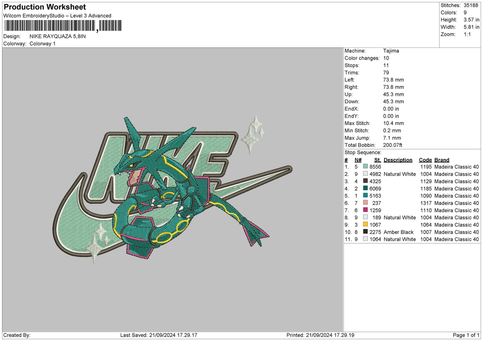The image size is (483, 341).
Task: Click the color swatch for stop 1 (8556 stitches)
Action: point(365,167)
